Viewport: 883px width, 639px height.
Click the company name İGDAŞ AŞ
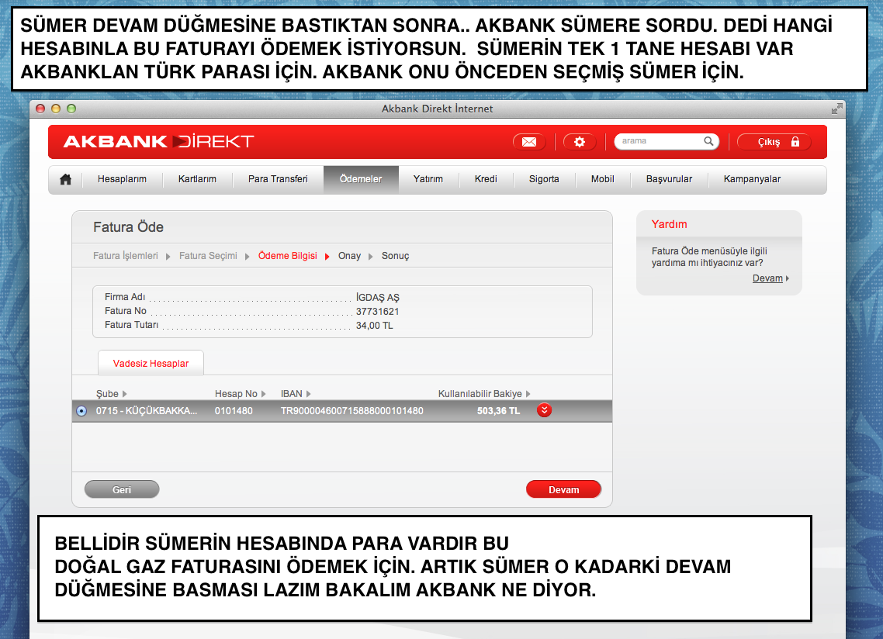pos(377,297)
